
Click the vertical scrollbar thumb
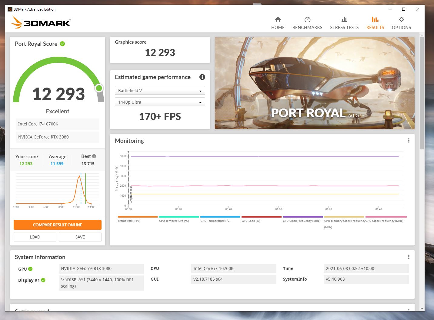(x=422, y=93)
